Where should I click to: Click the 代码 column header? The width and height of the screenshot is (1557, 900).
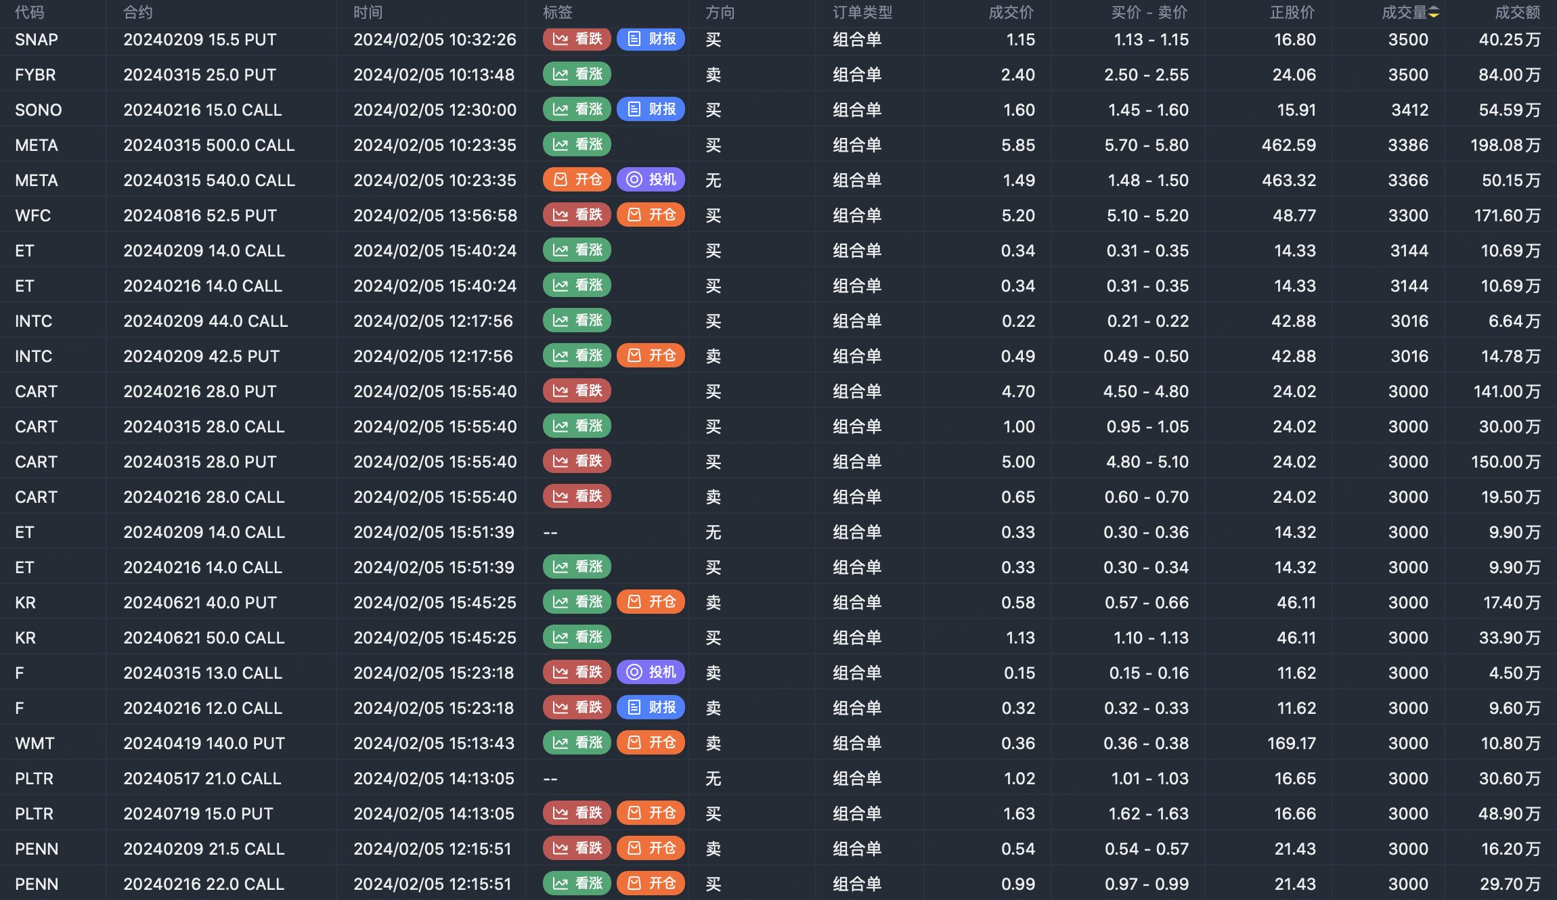pos(30,12)
